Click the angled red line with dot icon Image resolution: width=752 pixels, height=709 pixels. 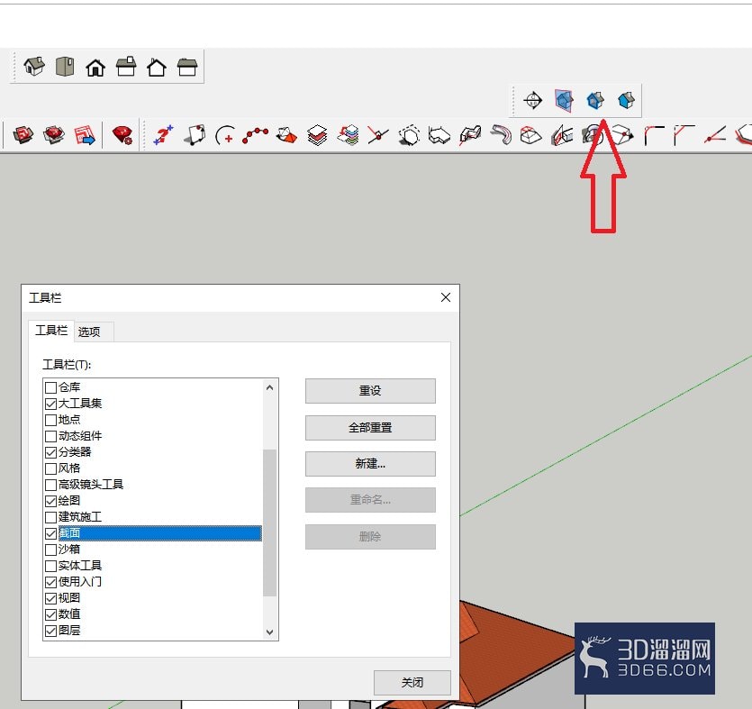pos(714,135)
